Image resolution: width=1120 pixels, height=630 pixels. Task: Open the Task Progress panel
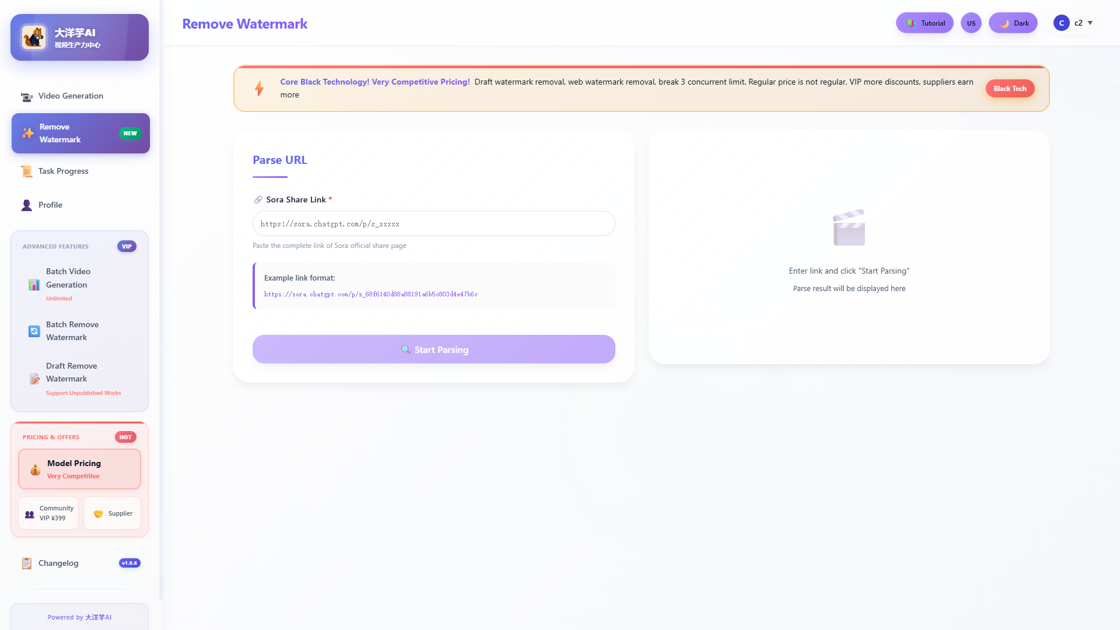tap(63, 171)
